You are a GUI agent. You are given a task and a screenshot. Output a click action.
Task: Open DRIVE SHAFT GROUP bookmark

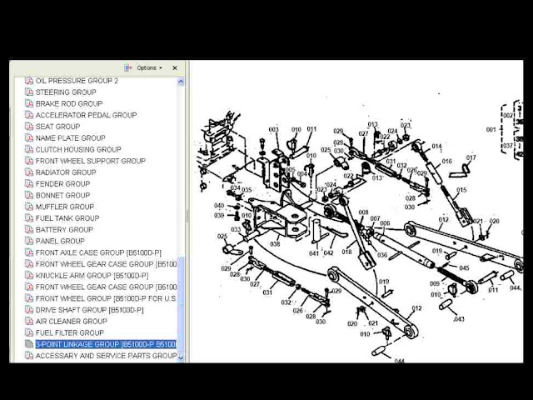point(90,310)
